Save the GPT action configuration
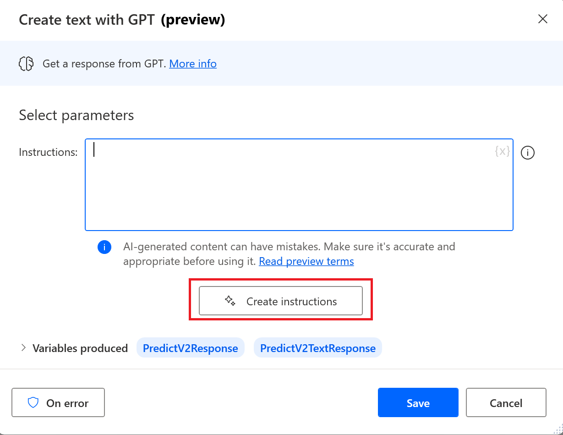This screenshot has width=563, height=435. 417,402
